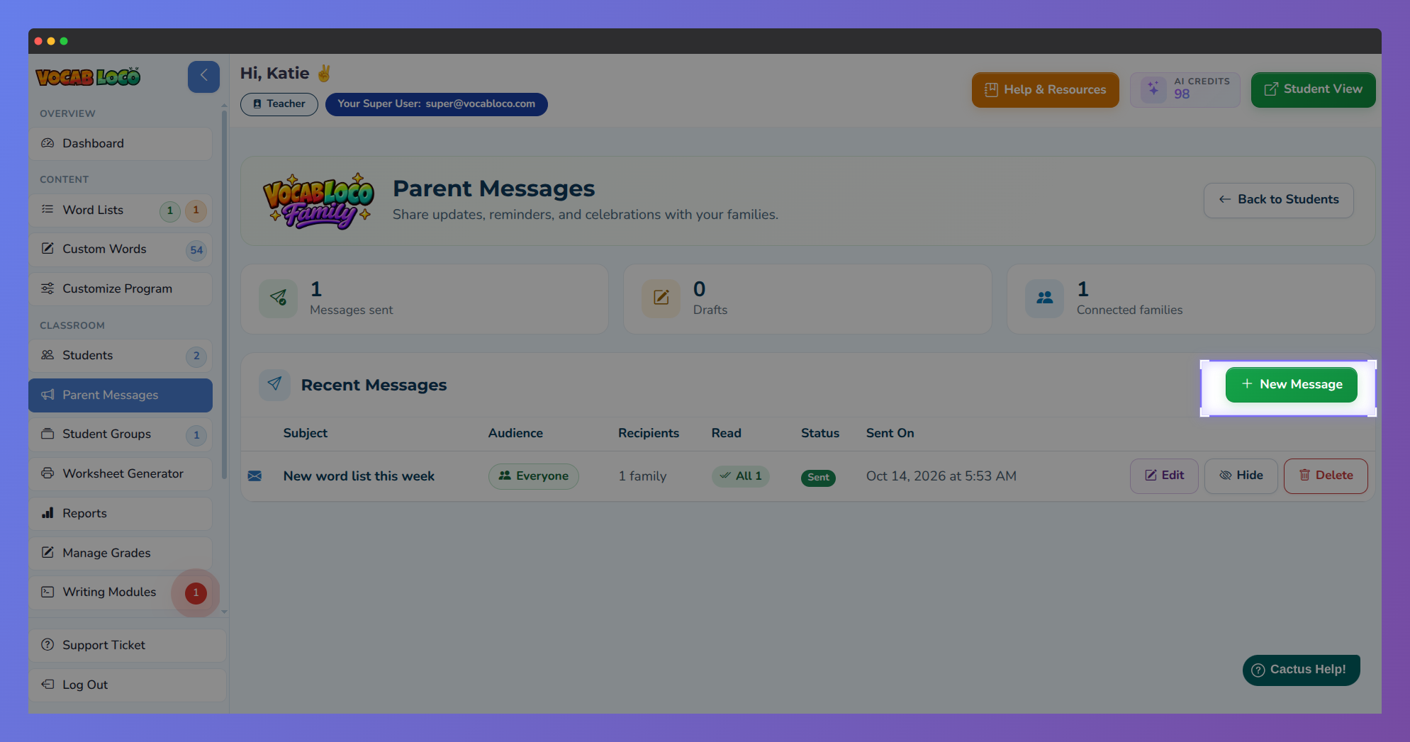
Task: Delete the 'New word list this week' message
Action: click(1326, 476)
